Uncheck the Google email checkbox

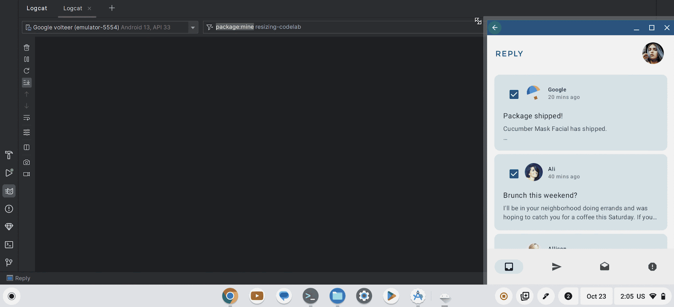tap(514, 94)
